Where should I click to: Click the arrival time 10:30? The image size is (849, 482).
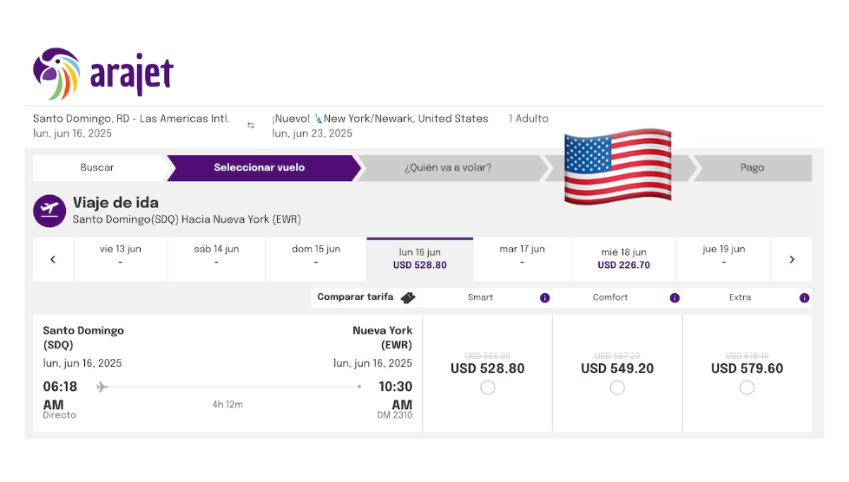(395, 387)
